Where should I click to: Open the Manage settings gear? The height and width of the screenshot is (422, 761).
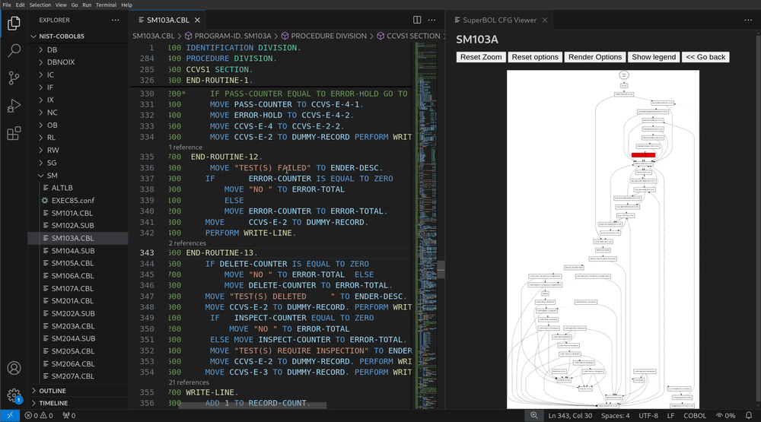pos(14,395)
